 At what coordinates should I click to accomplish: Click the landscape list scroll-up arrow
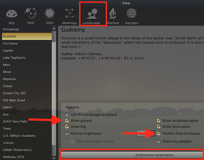pos(54,29)
